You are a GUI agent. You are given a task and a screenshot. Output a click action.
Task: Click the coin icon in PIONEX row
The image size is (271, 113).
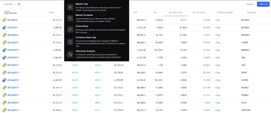[x=4, y=88]
